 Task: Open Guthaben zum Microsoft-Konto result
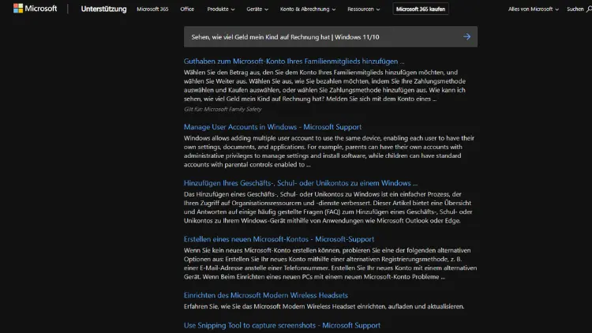pyautogui.click(x=294, y=62)
